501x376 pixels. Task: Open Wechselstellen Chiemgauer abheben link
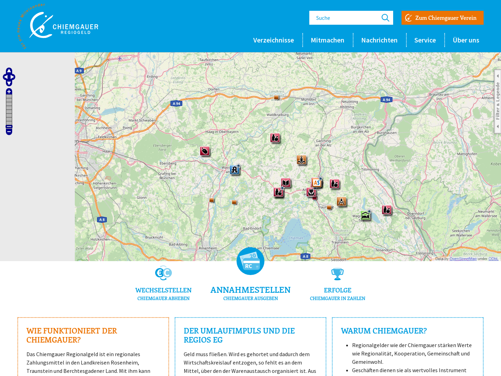(x=164, y=294)
